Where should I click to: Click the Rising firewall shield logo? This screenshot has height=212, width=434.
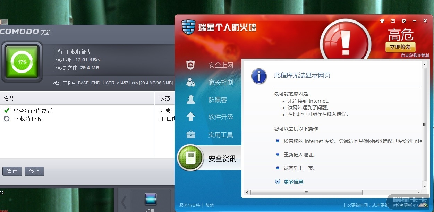click(x=189, y=27)
